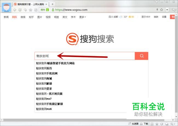This screenshot has width=178, height=126.
Task: Expand the 更多 dropdown
Action: click(82, 17)
